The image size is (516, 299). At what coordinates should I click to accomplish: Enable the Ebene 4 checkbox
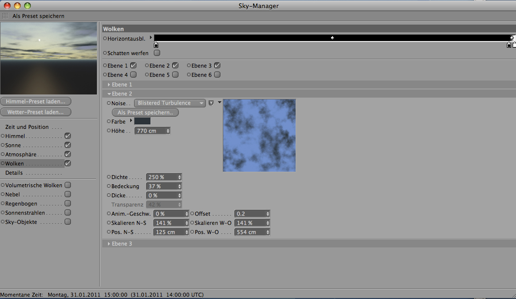[133, 75]
